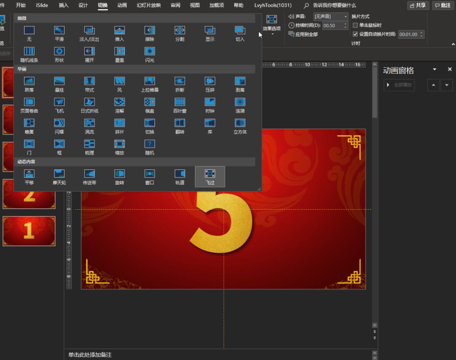Select the 立方体 (Cube) transition

point(240,126)
